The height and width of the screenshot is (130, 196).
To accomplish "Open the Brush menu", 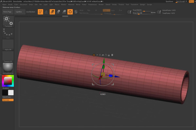I will tap(10, 5).
